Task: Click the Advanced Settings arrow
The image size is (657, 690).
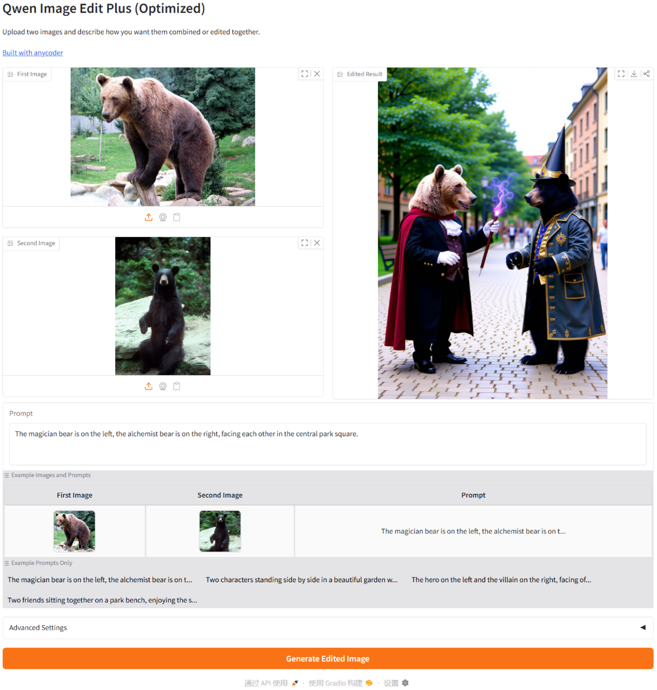Action: pos(643,628)
